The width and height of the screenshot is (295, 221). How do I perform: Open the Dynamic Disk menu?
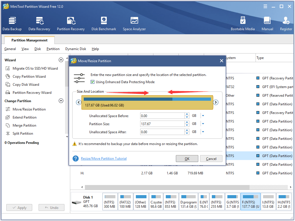[76, 49]
